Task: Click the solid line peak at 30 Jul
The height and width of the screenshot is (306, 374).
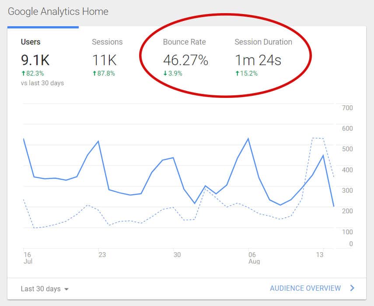Action: [173, 158]
